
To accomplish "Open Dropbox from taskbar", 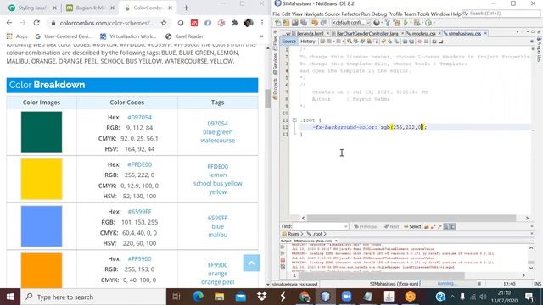I will (261, 297).
